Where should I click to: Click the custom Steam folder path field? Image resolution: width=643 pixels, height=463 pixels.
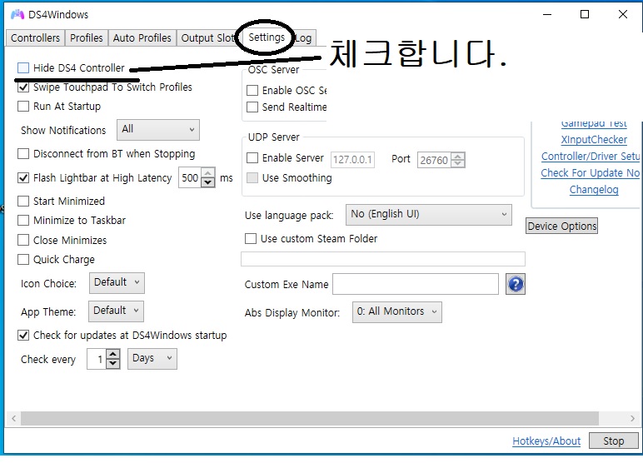383,259
